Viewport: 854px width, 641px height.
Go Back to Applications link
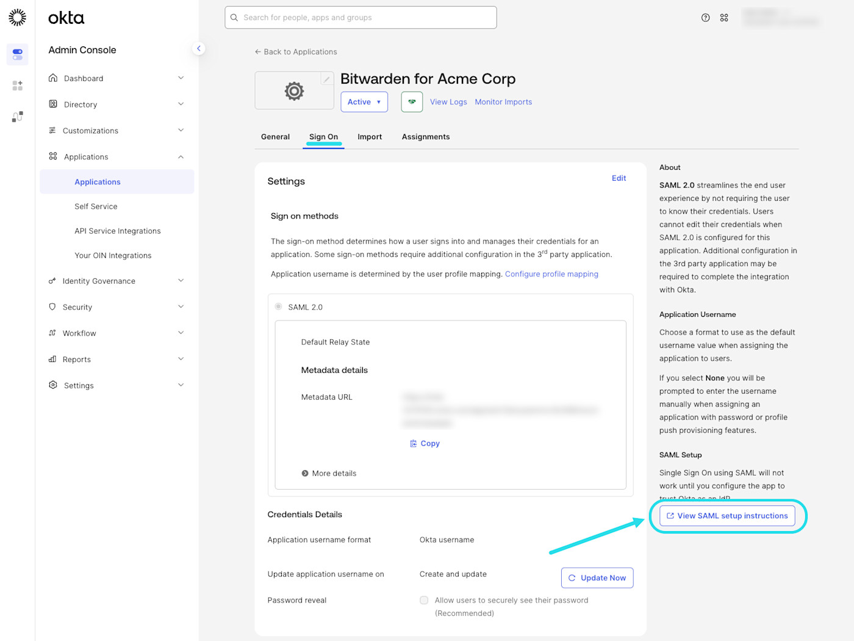point(296,52)
